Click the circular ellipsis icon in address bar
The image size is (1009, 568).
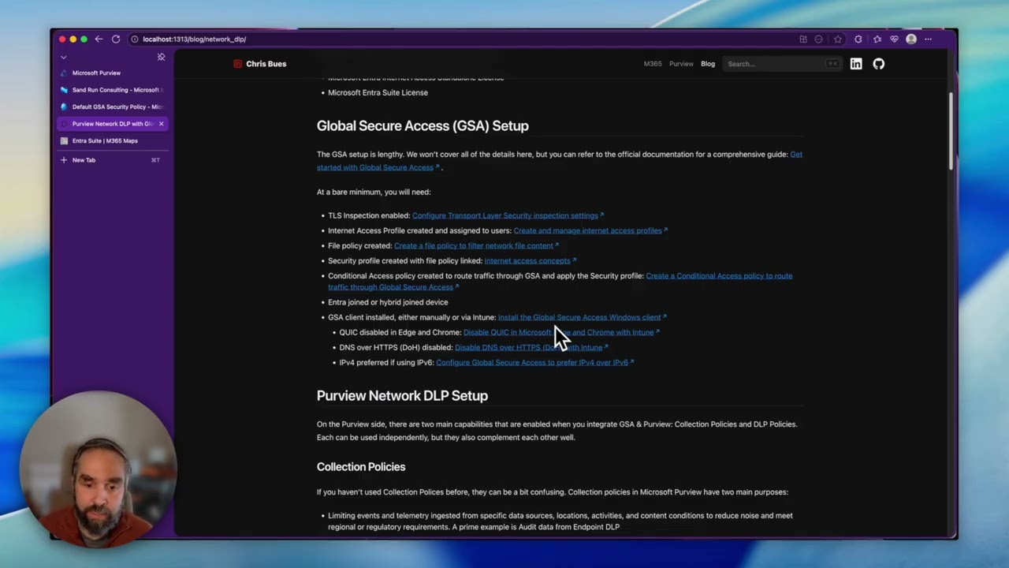[818, 39]
